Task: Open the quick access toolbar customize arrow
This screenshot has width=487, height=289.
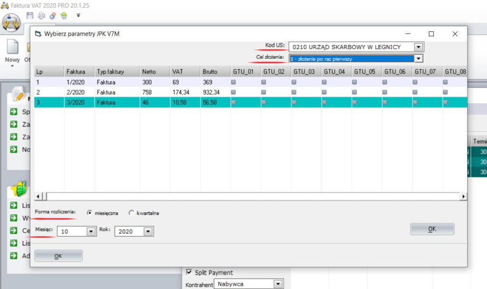Action: [x=78, y=16]
